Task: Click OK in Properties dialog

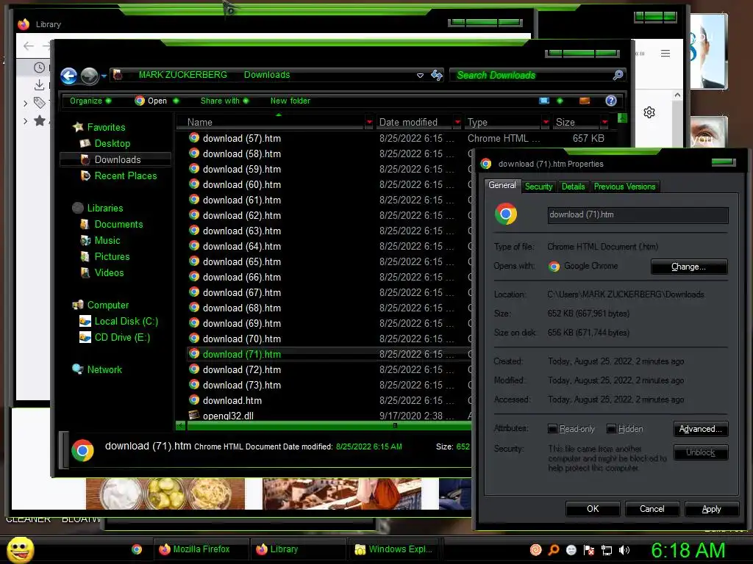Action: 593,509
